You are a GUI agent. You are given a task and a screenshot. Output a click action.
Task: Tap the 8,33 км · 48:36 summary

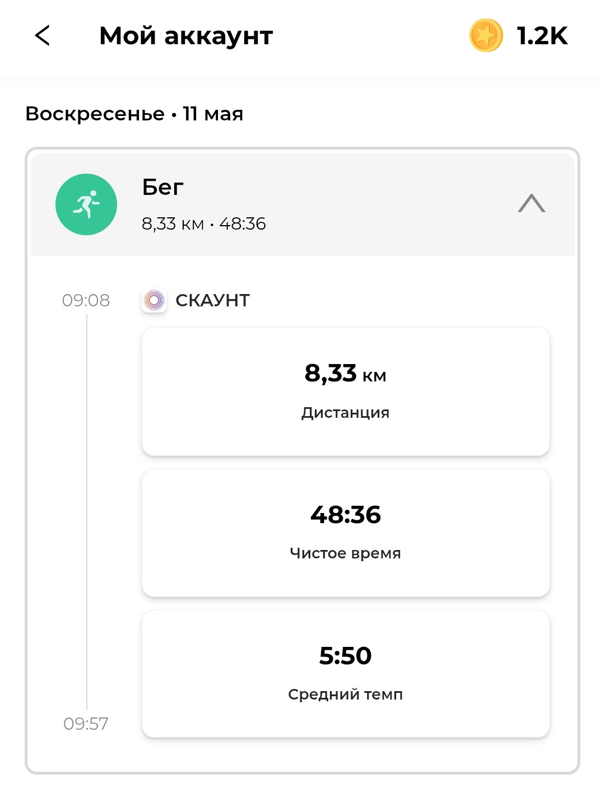coord(203,224)
